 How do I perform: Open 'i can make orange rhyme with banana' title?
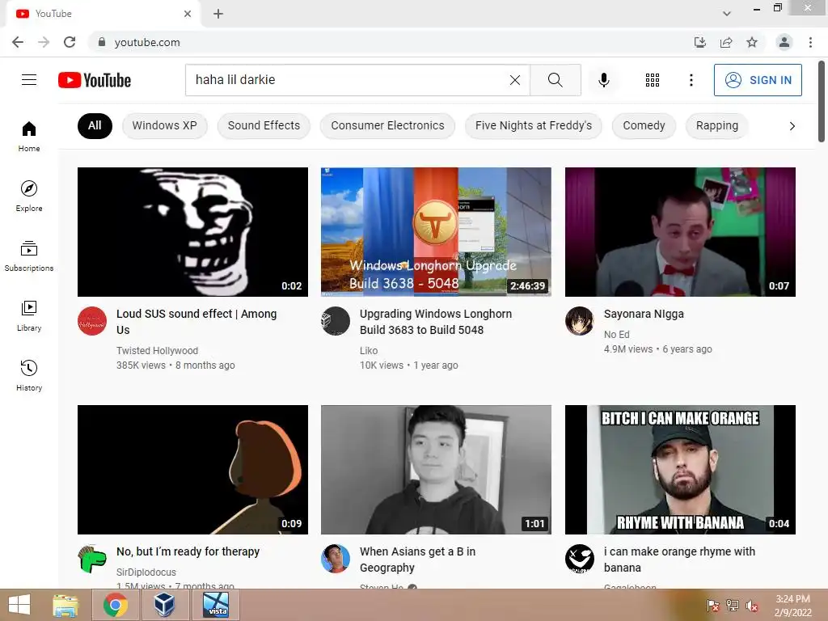pos(679,560)
